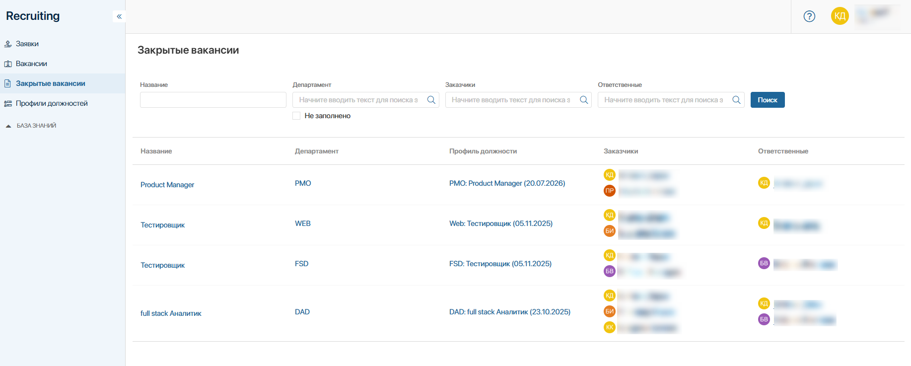Open the help question mark icon
911x366 pixels.
click(809, 16)
